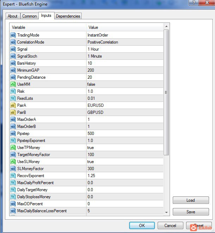
Task: Click the integer icon beside TradingMode
Action: (x=13, y=35)
